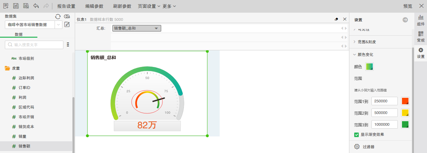This screenshot has width=427, height=153.
Task: Click the 预览 button
Action: (408, 6)
